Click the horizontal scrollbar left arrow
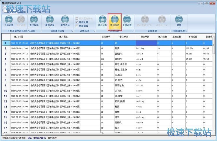The height and width of the screenshot is (141, 217). tap(3, 134)
